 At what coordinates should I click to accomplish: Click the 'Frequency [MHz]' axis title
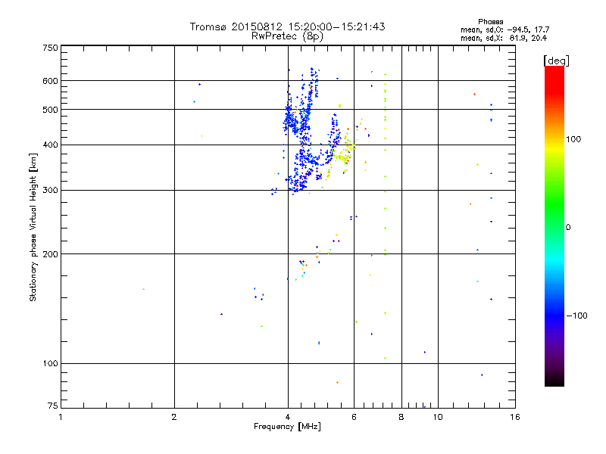pos(287,427)
